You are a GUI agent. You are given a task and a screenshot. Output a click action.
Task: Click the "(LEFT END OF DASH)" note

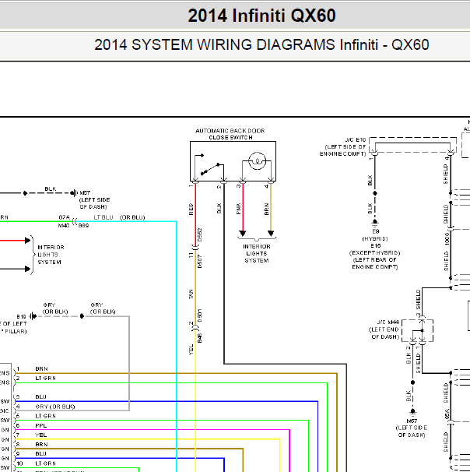point(384,333)
